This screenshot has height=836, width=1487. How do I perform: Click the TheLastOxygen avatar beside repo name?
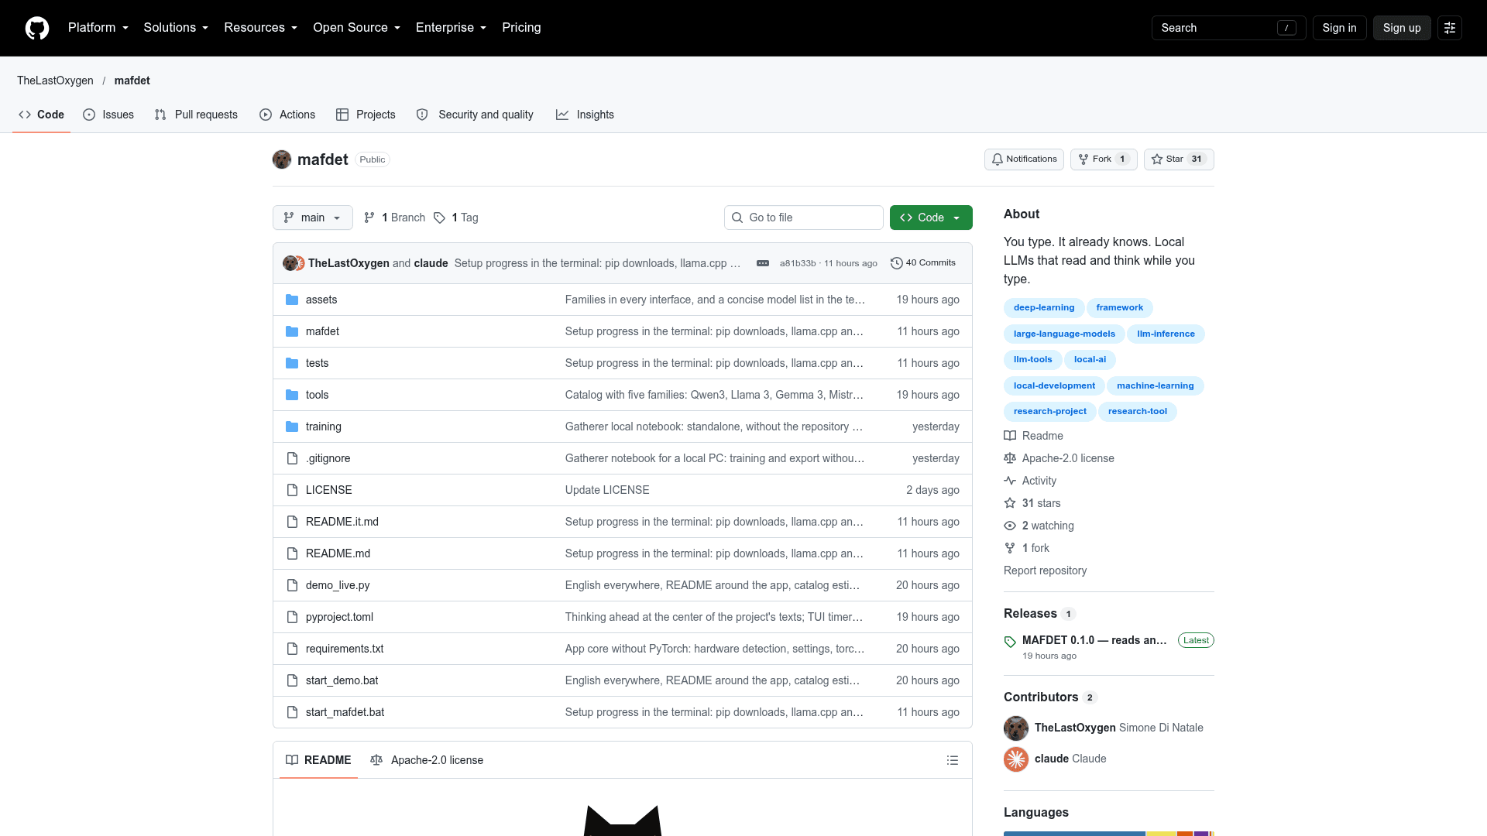[282, 159]
